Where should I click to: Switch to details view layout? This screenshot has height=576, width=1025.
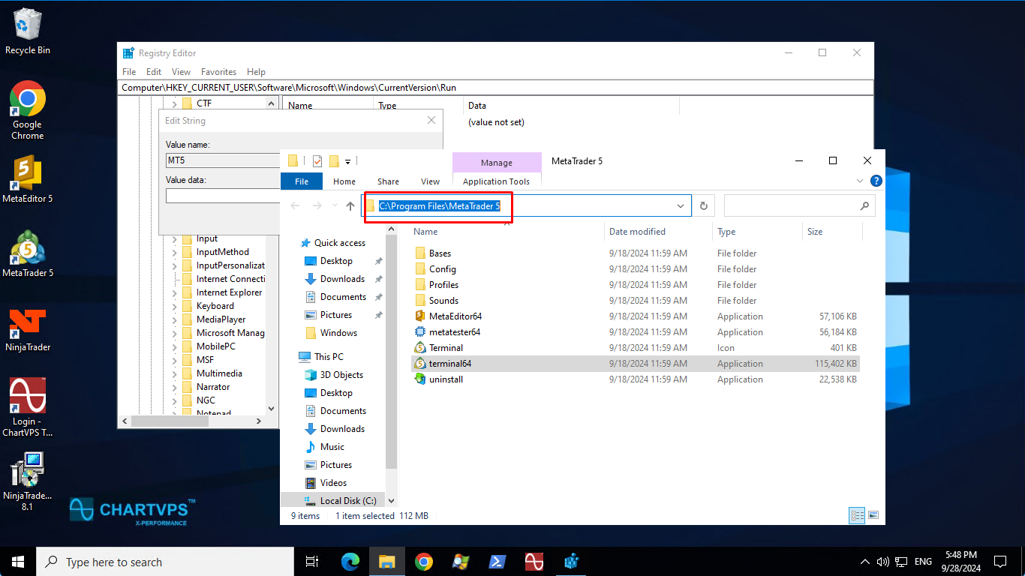click(x=857, y=515)
